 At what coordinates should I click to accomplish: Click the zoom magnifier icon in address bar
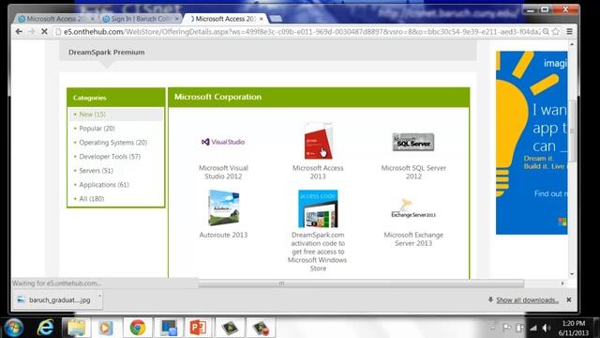[x=546, y=32]
